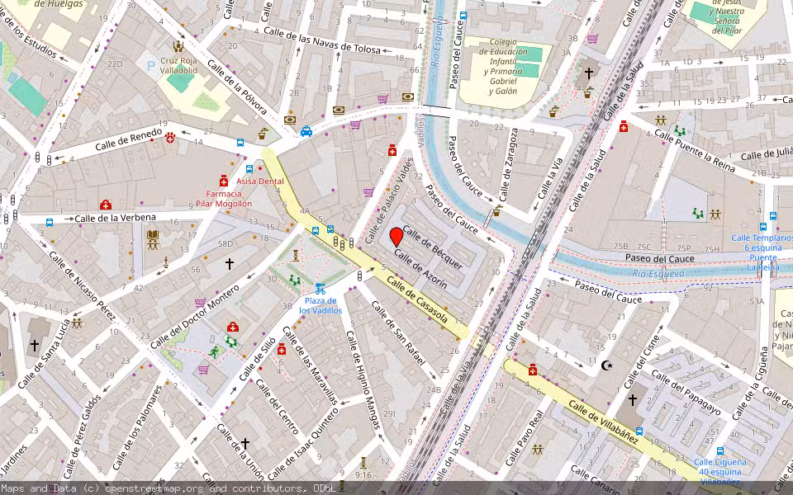Image resolution: width=793 pixels, height=495 pixels.
Task: Select the church cross near Colegio Gabriel y Galán
Action: pyautogui.click(x=588, y=72)
